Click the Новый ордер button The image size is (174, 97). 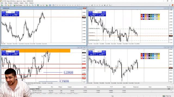(x=18, y=5)
